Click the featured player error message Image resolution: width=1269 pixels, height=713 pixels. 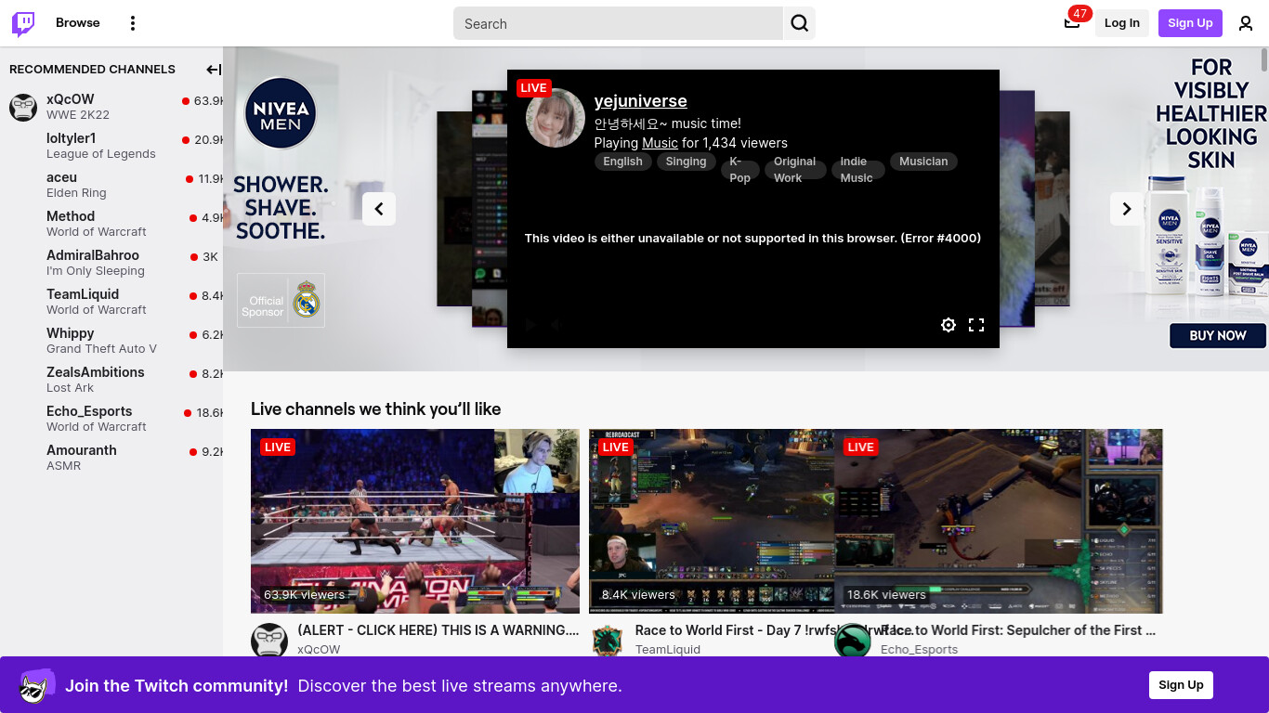pyautogui.click(x=752, y=239)
